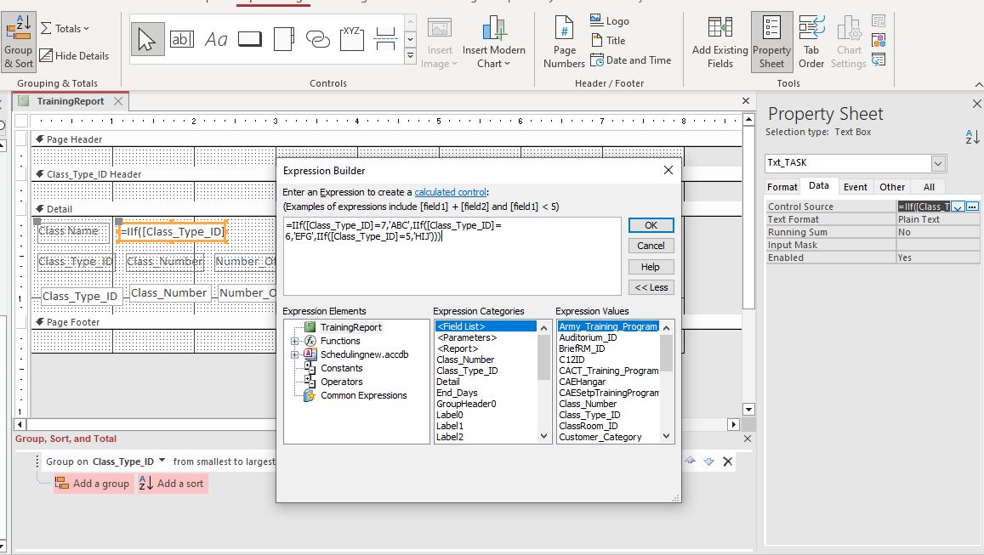Expand the Functions tree node
Image resolution: width=984 pixels, height=555 pixels.
click(x=295, y=341)
